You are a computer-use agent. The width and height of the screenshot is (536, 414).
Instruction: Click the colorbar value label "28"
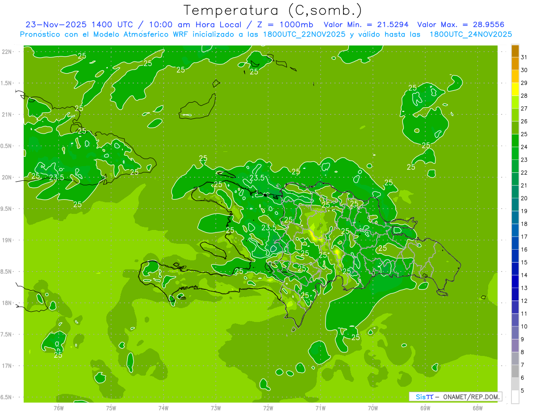tap(524, 96)
